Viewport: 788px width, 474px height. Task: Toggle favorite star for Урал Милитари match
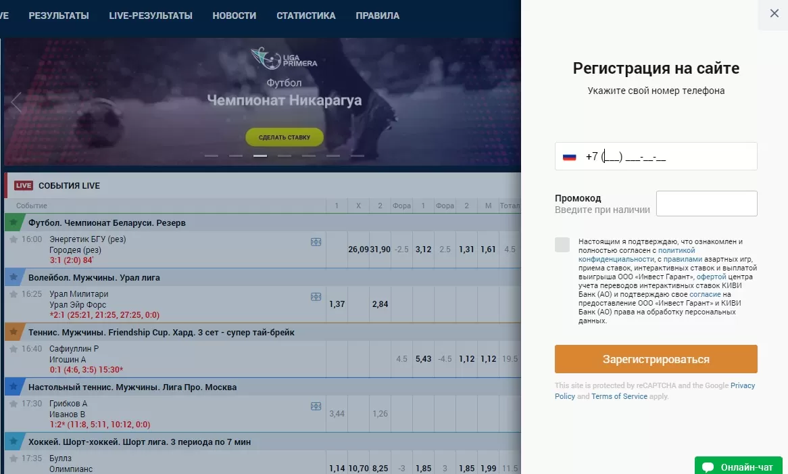(14, 294)
